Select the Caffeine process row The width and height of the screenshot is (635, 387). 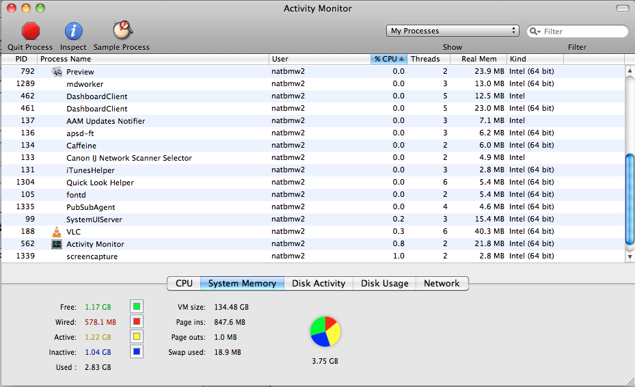tap(312, 145)
